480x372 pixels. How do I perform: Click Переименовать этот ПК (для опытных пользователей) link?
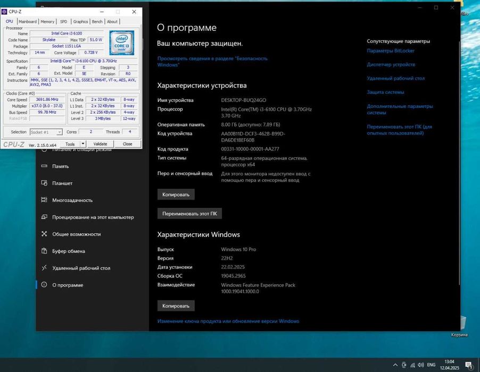click(400, 130)
